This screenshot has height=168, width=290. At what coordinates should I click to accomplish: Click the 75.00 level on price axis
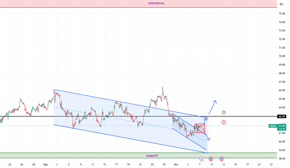tap(282, 14)
